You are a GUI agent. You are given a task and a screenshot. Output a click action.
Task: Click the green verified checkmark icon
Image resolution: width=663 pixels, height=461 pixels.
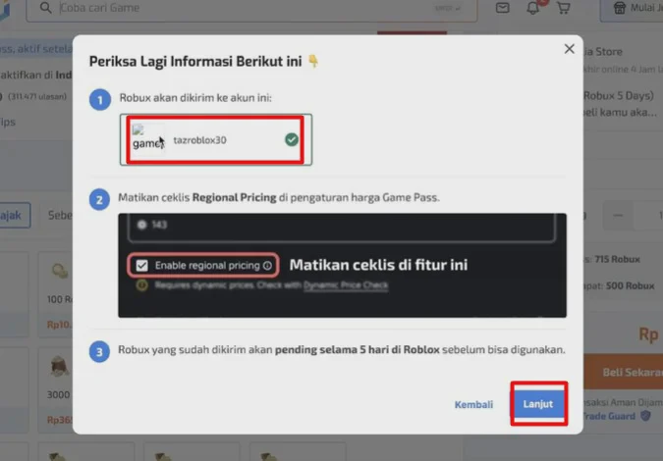coord(292,139)
